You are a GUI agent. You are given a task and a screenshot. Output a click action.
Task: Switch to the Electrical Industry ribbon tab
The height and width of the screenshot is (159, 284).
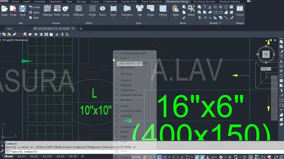click(230, 1)
